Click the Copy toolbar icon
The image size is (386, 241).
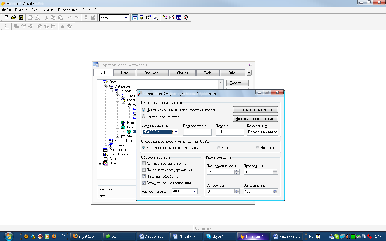click(x=53, y=17)
